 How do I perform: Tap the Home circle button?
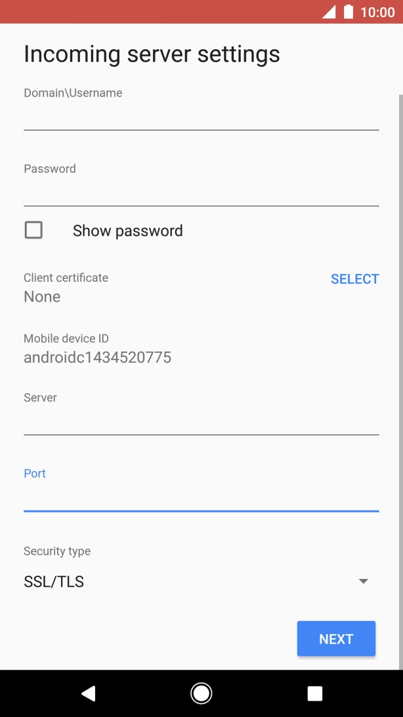point(201,693)
